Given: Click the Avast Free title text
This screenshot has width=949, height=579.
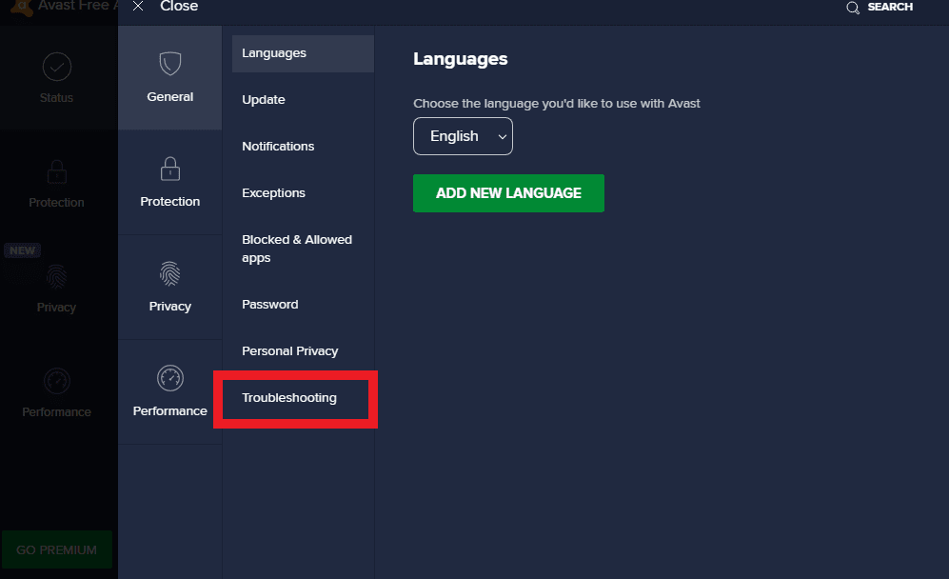Looking at the screenshot, I should tap(76, 6).
